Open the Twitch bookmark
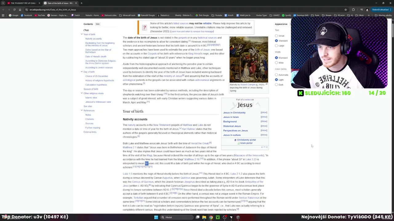The width and height of the screenshot is (394, 221). 75,15
